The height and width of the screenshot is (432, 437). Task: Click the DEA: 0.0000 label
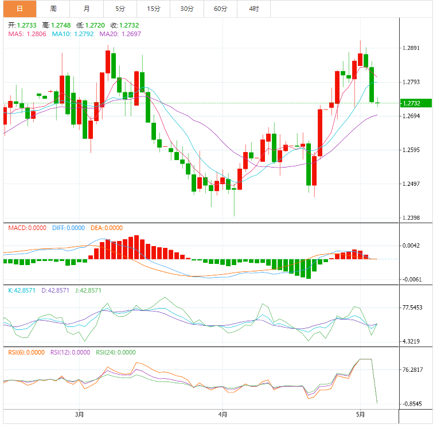pos(107,228)
